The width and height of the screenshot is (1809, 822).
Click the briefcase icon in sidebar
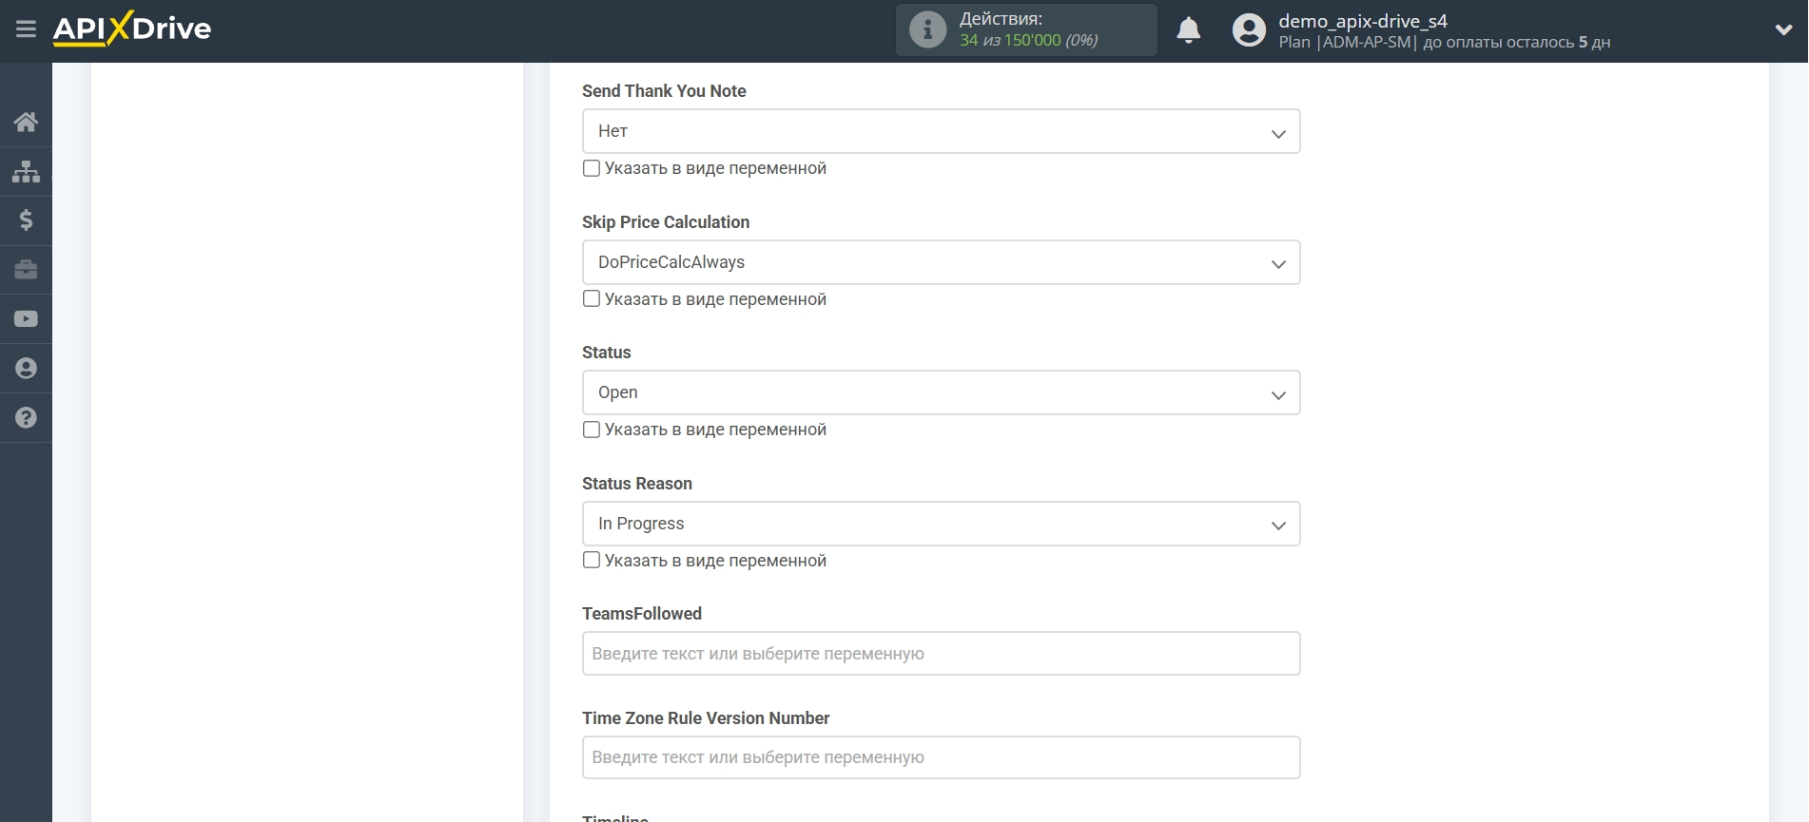(26, 270)
